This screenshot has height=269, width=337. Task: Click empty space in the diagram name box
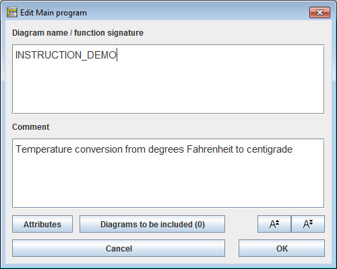pos(168,89)
